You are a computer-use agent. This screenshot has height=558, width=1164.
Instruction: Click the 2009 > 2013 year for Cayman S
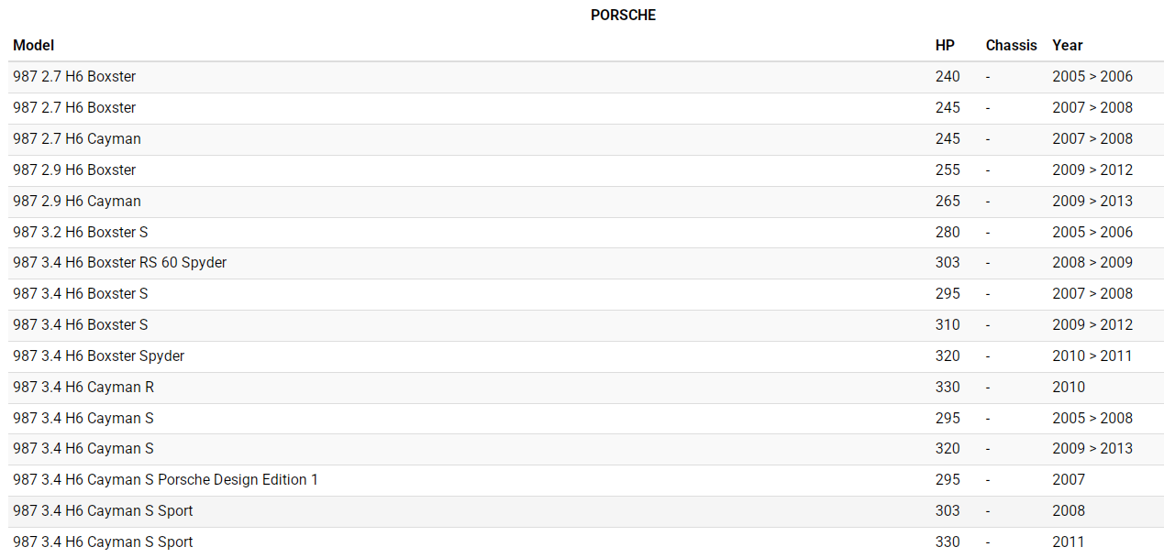click(x=1092, y=449)
